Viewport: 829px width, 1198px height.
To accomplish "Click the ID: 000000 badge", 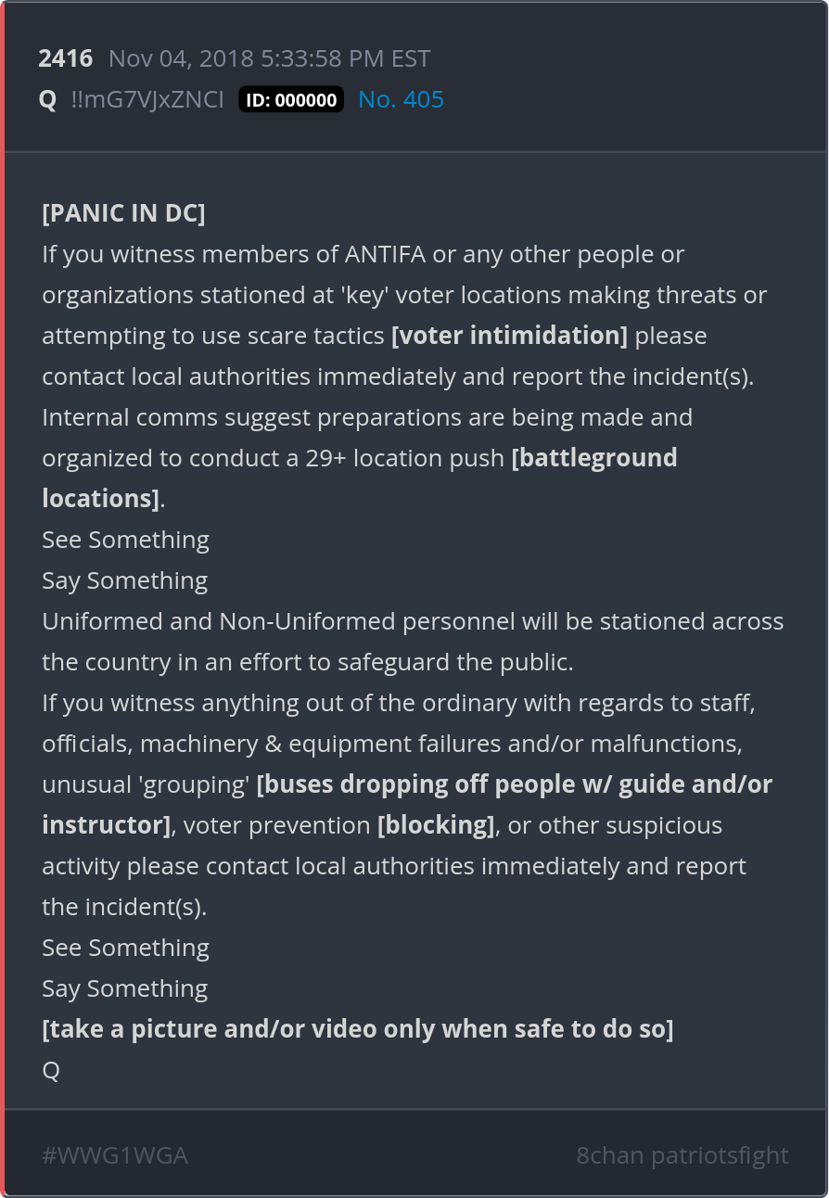I will [291, 100].
